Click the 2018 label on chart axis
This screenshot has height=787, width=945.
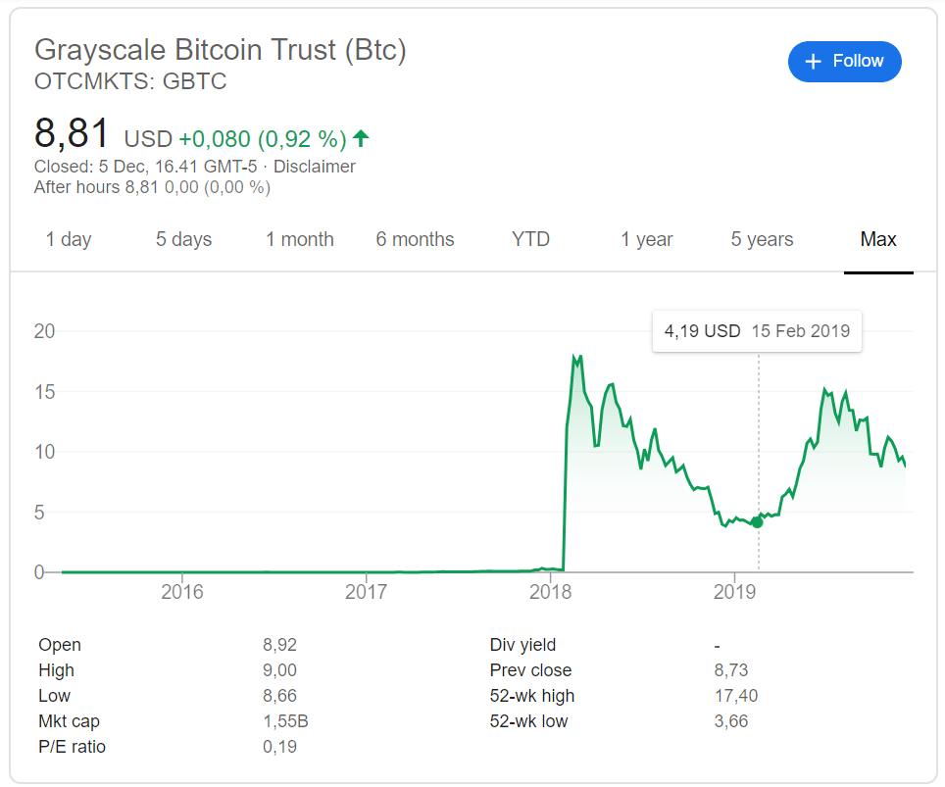tap(550, 592)
